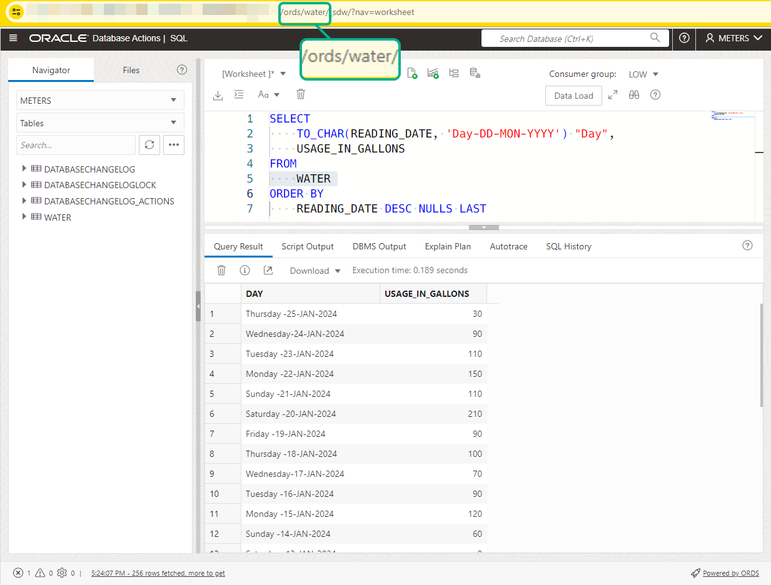Click the browser site information icon
Viewport: 771px width, 585px height.
pyautogui.click(x=16, y=12)
